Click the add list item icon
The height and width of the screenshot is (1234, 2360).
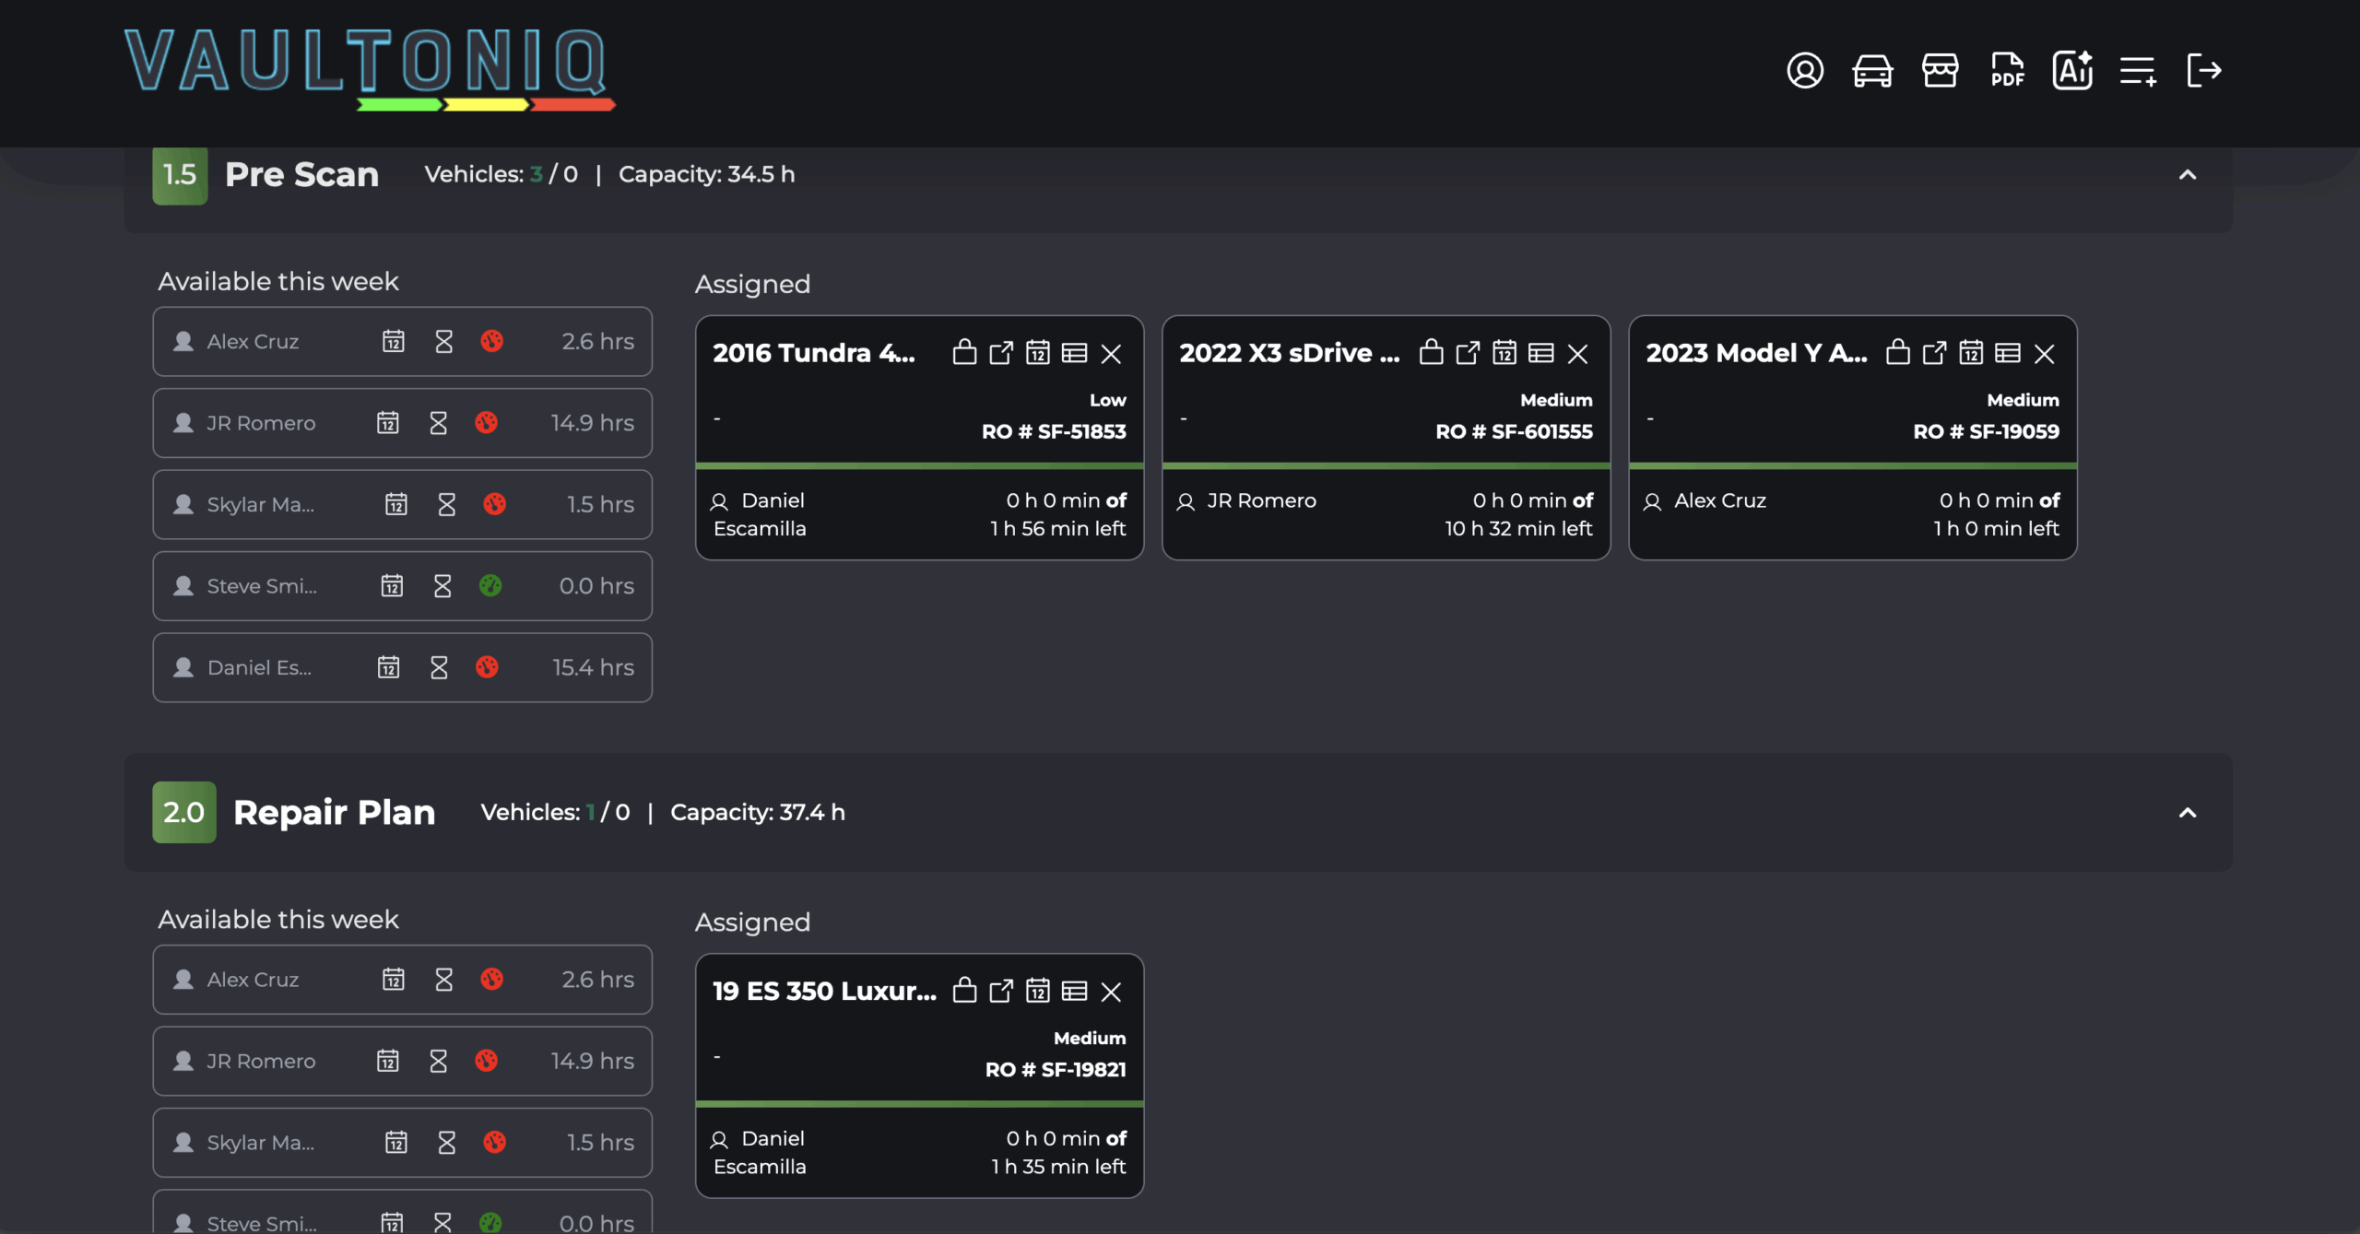2138,70
